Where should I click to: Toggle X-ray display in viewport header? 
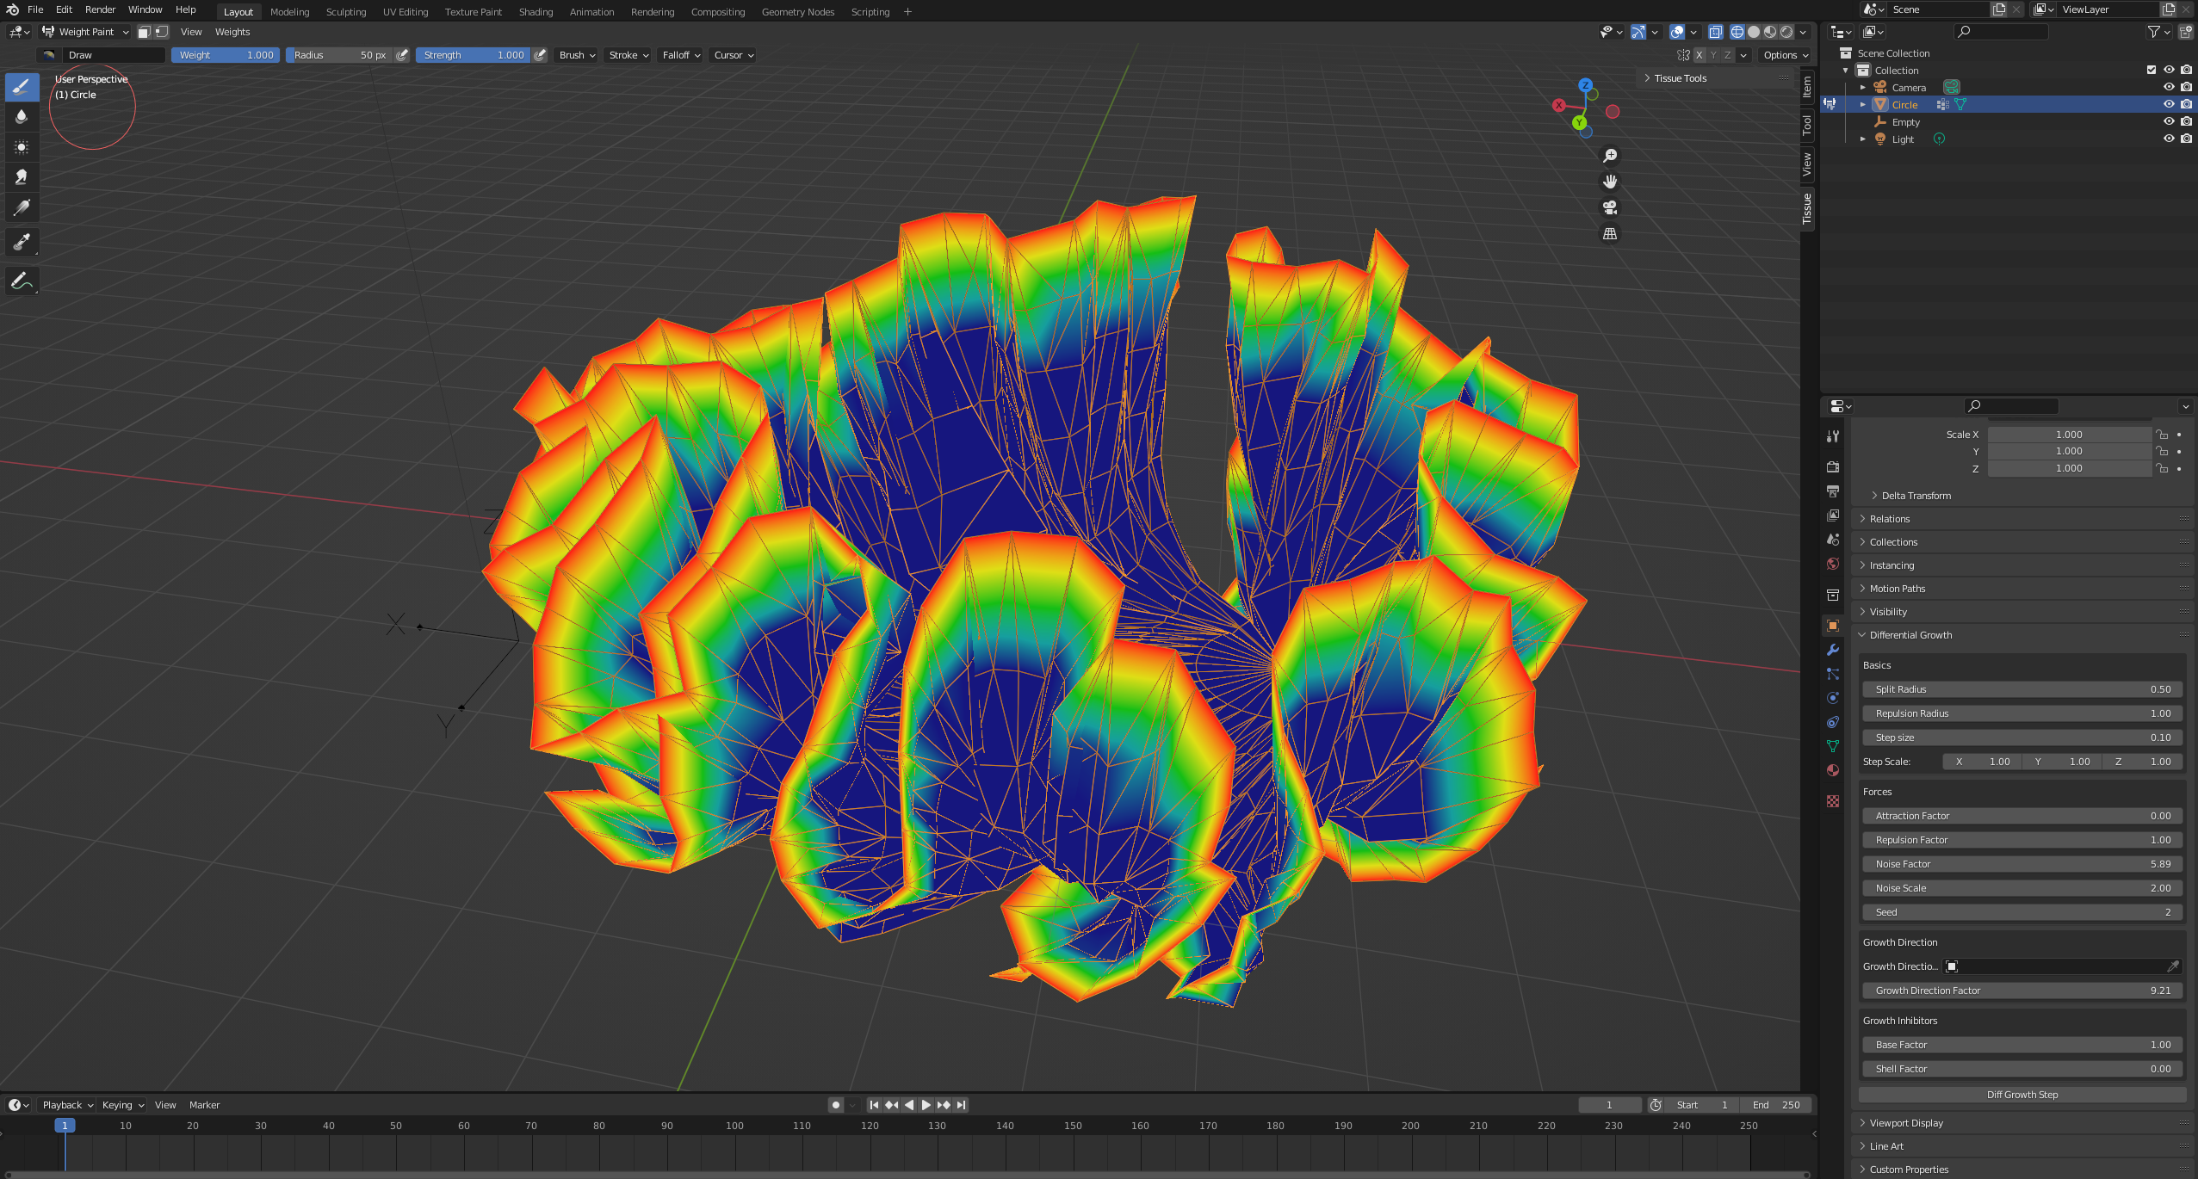pos(1715,32)
